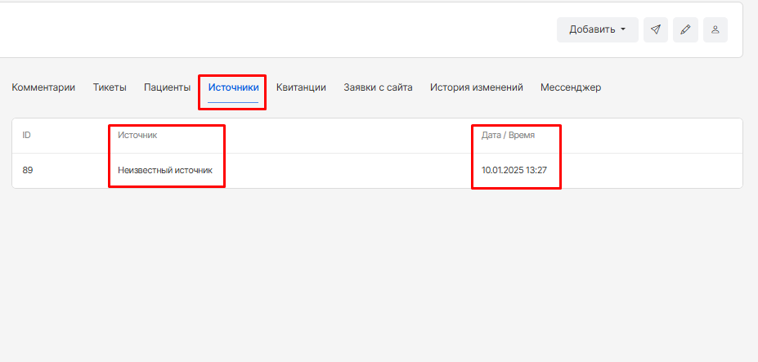758x362 pixels.
Task: Switch to the Тикеты tab
Action: click(110, 87)
